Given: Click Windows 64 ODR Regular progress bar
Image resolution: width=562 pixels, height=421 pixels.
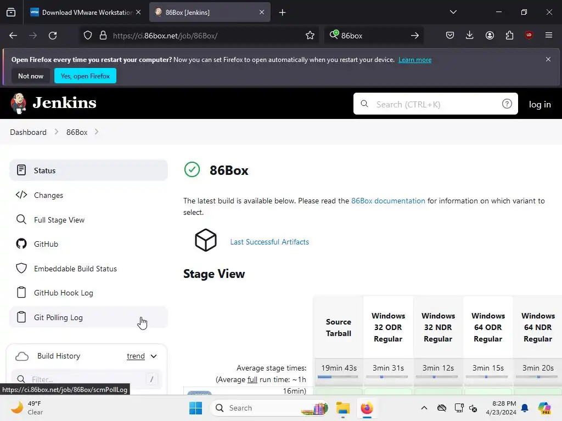Looking at the screenshot, I should (x=487, y=377).
